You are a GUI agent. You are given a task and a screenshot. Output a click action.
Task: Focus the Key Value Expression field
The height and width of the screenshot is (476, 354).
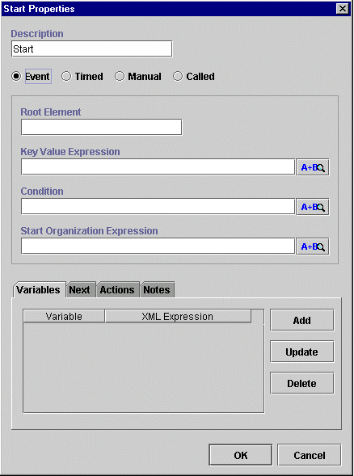click(158, 167)
